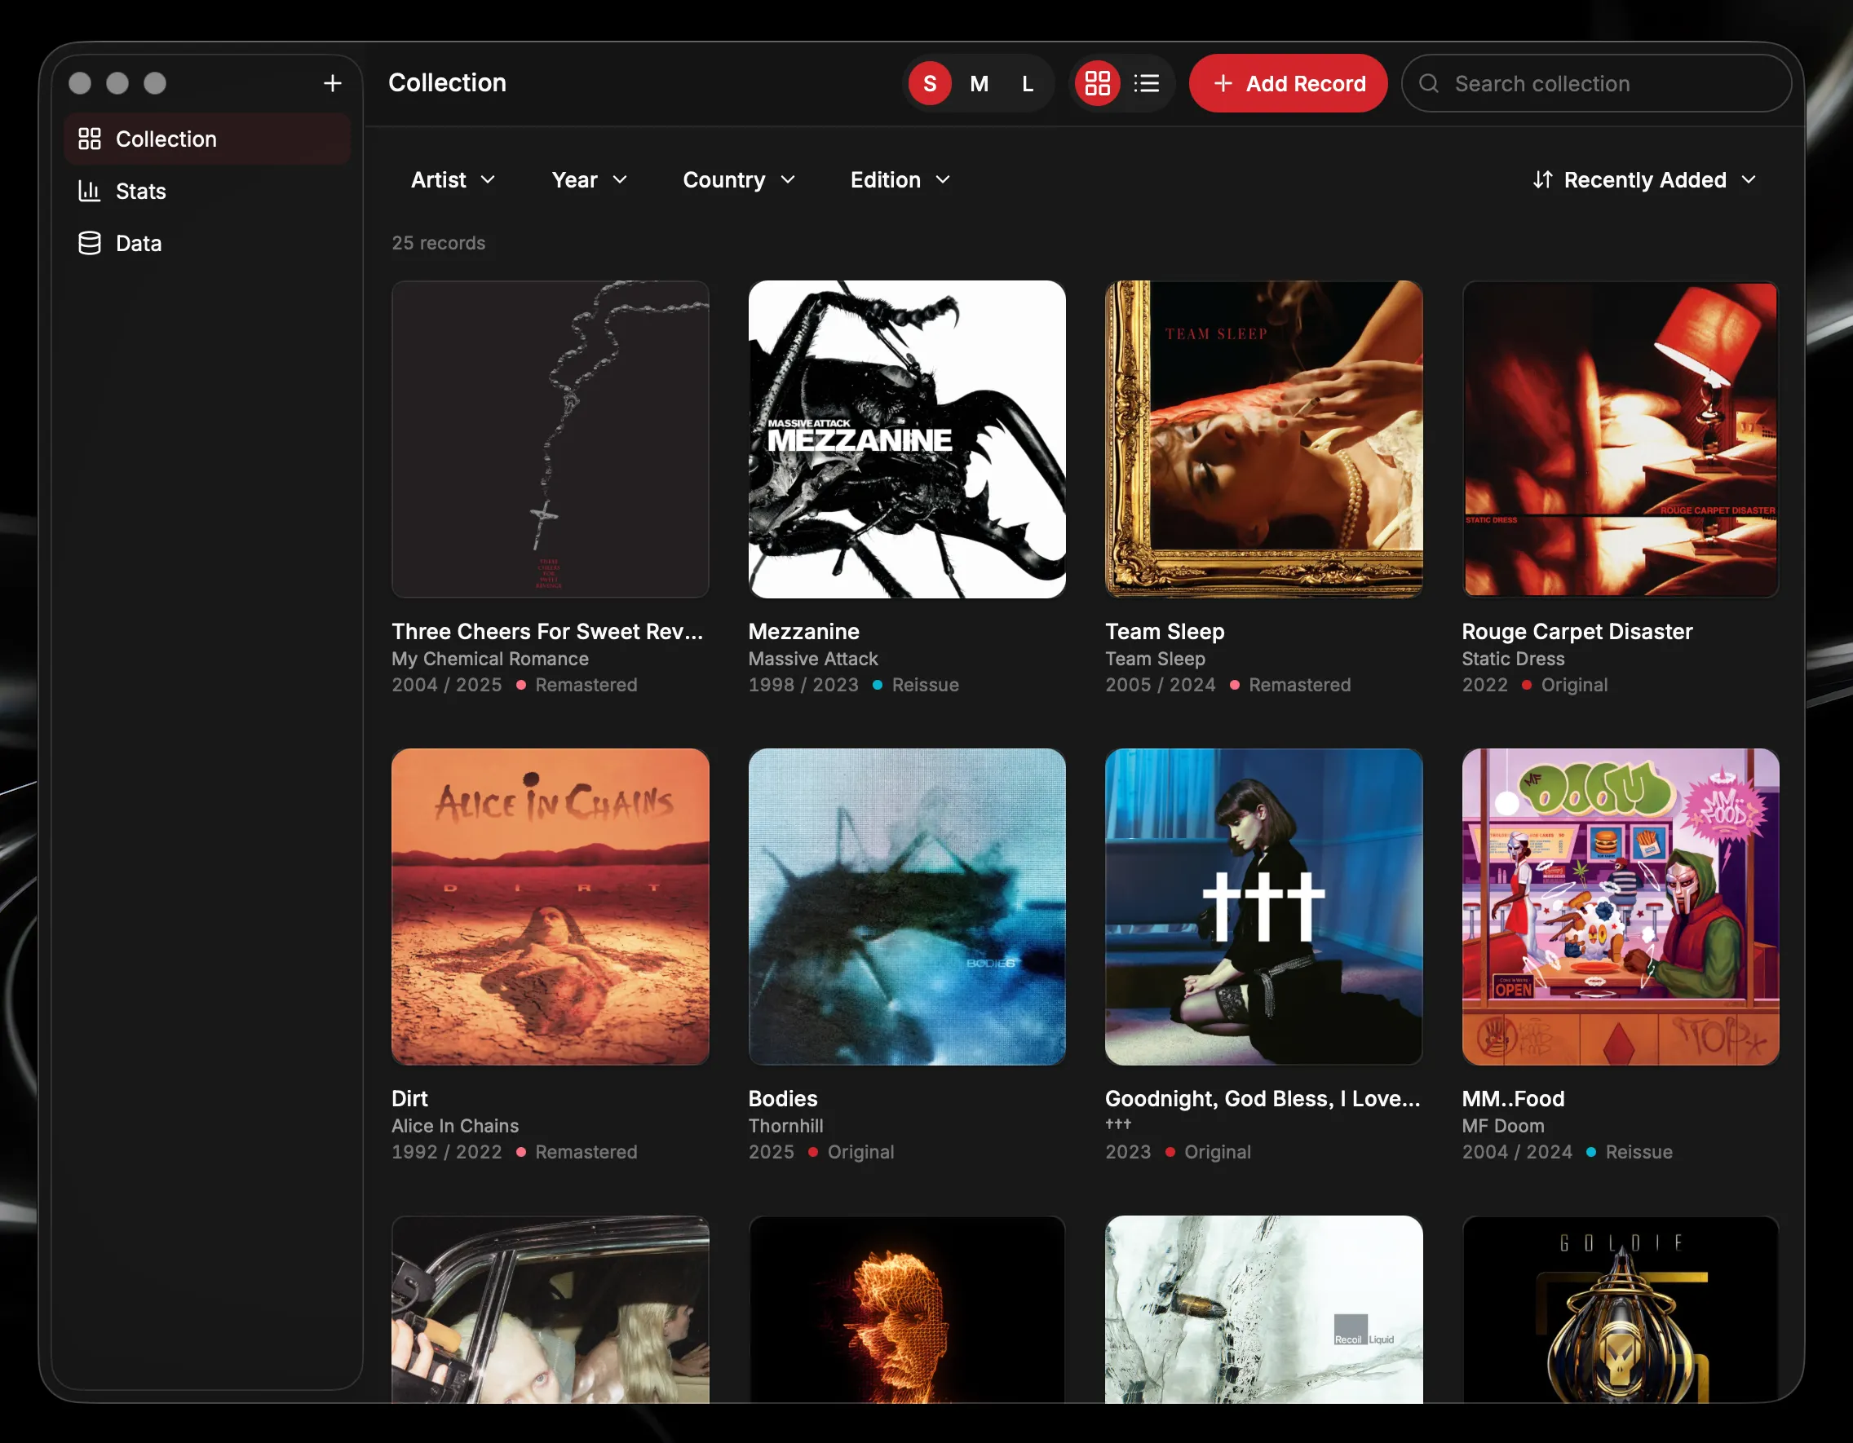Open the Mezzanine album cover
1853x1443 pixels.
(x=907, y=439)
